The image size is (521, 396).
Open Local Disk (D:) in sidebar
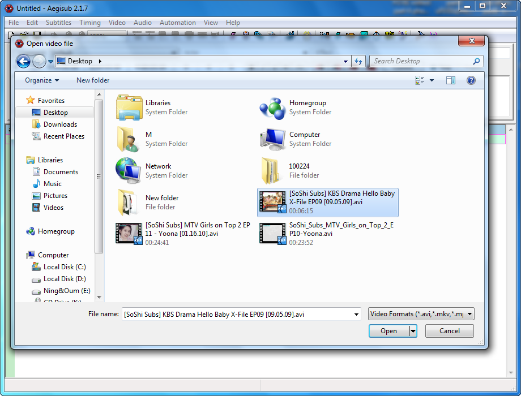pos(59,279)
